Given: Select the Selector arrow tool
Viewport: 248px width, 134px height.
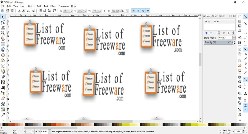Looking at the screenshot, I should pyautogui.click(x=3, y=17).
